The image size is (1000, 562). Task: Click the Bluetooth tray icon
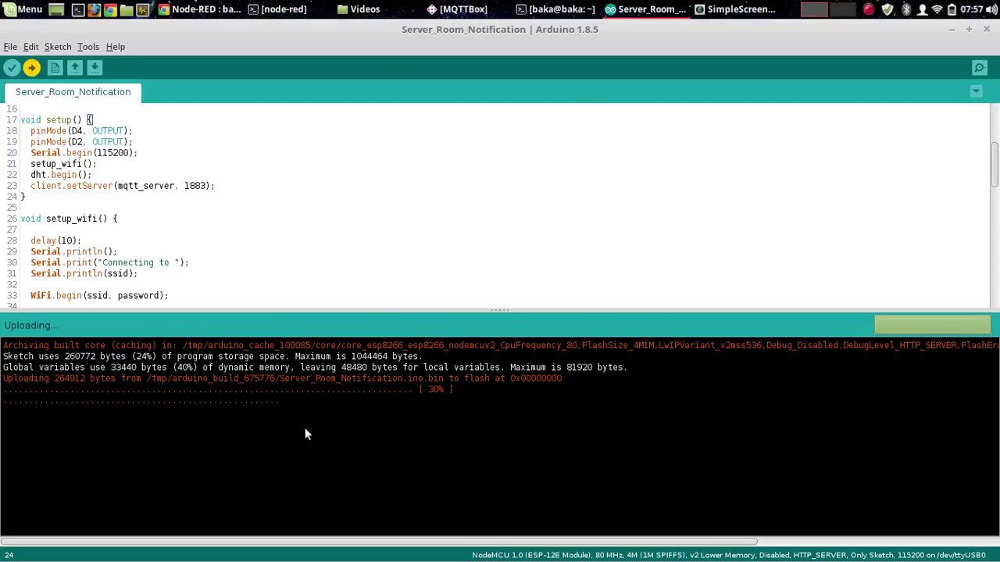(905, 9)
